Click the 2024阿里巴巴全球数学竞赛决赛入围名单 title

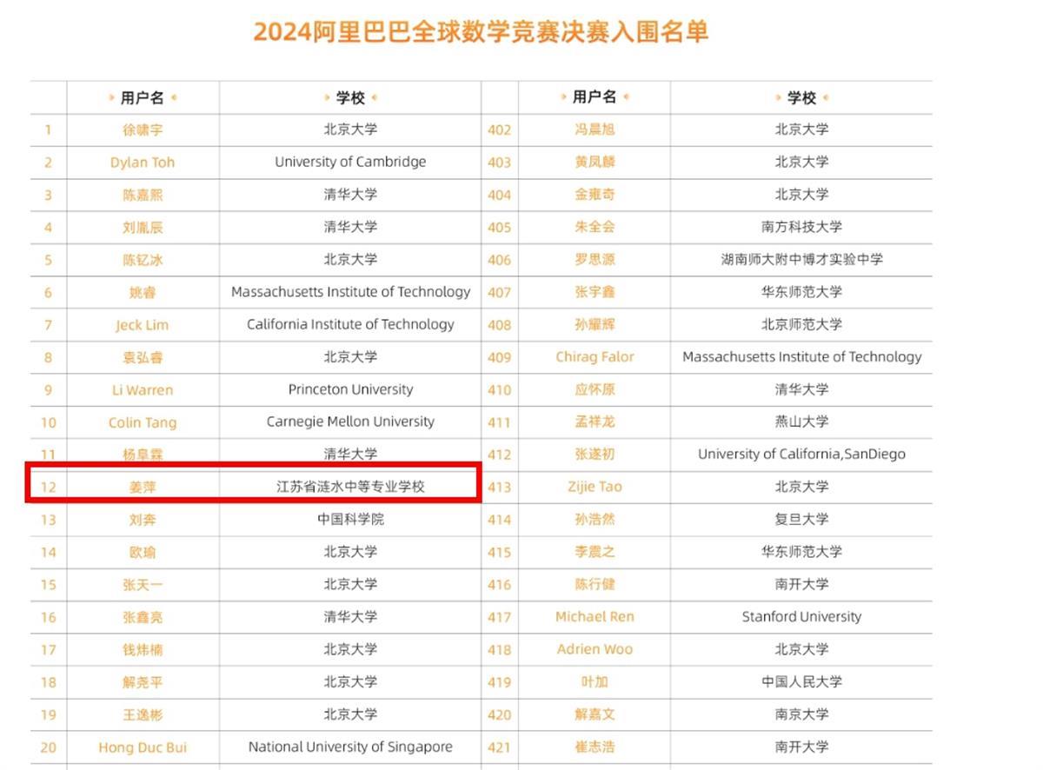coord(481,32)
